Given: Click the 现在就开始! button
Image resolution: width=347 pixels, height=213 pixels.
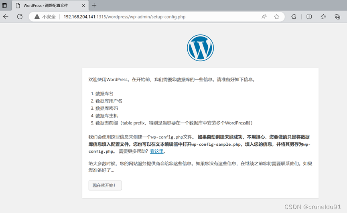Looking at the screenshot, I should [x=105, y=185].
